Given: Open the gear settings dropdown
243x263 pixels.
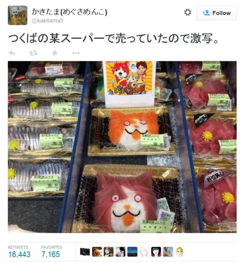Looking at the screenshot, I should [x=188, y=13].
